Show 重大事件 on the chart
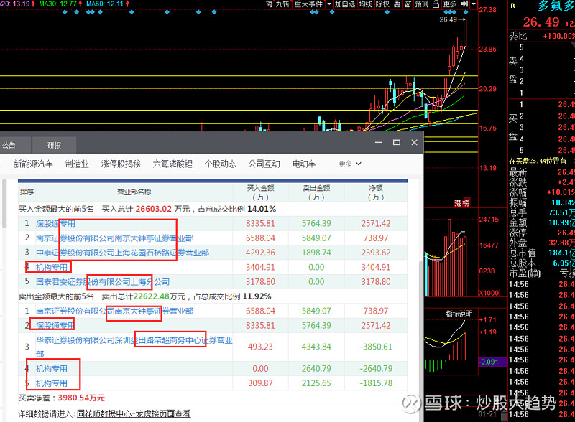Screen dimensions: 575x422 tap(308, 4)
